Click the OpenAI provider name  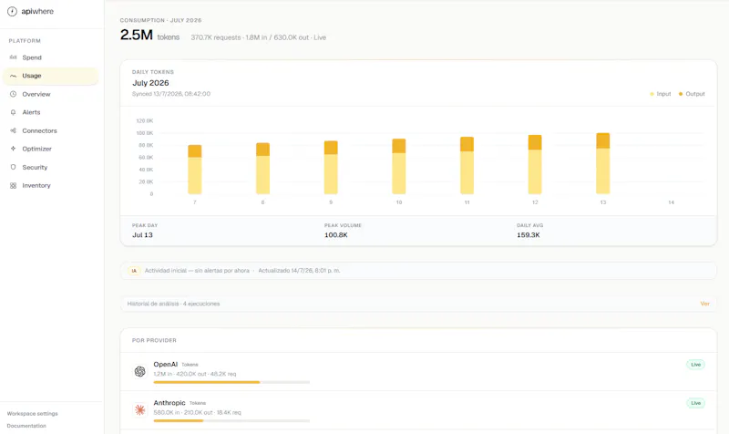(x=166, y=364)
